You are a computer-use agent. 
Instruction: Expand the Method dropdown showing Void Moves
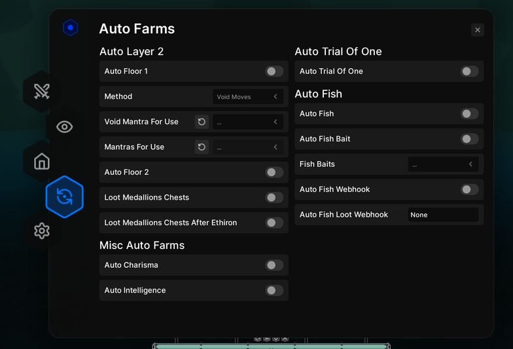tap(248, 97)
